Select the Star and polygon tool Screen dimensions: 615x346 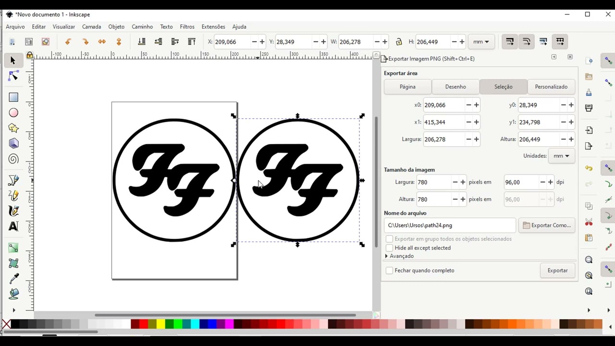pos(13,128)
